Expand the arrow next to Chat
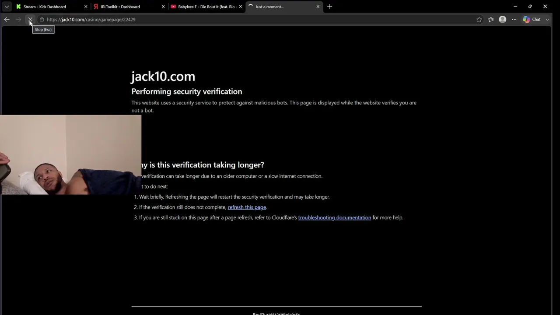Image resolution: width=560 pixels, height=315 pixels. tap(547, 19)
